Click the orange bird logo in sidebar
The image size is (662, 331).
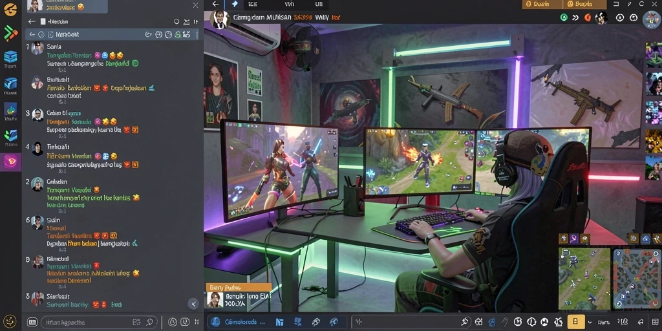click(10, 9)
